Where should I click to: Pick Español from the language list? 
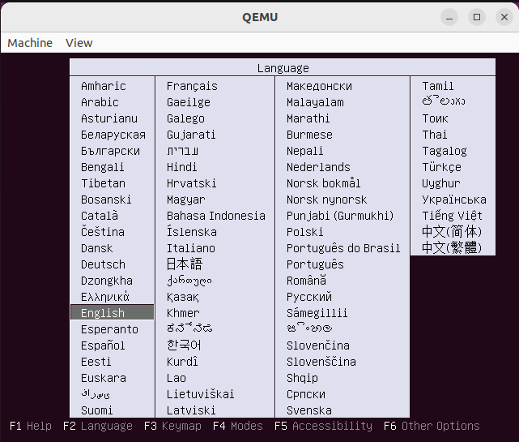tap(103, 345)
